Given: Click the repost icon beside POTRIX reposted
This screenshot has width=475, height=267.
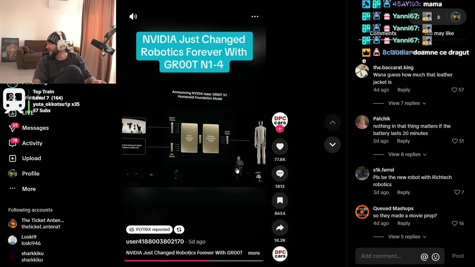Looking at the screenshot, I should click(x=179, y=230).
